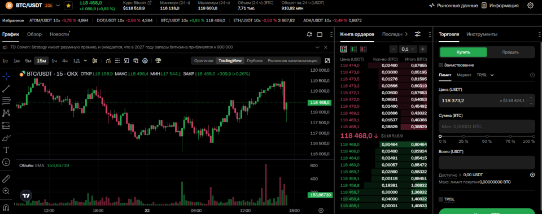Open the forecasting and measurement tool

click(x=6, y=125)
